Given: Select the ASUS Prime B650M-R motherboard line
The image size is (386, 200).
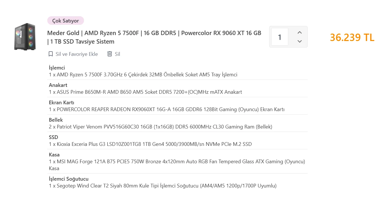Looking at the screenshot, I should tap(145, 92).
